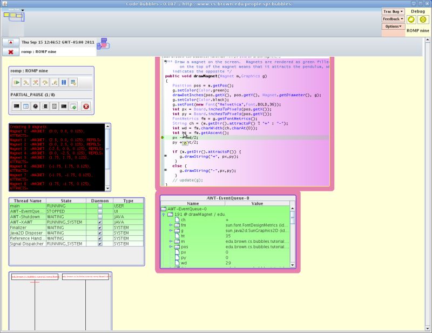This screenshot has height=333, width=432.
Task: Click the step-into icon in ROMP nine panel
Action: click(x=26, y=83)
